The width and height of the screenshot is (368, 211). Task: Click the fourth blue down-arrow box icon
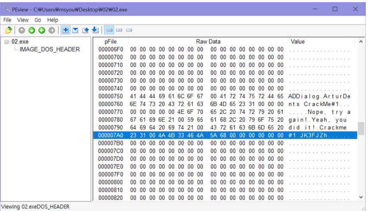[95, 30]
